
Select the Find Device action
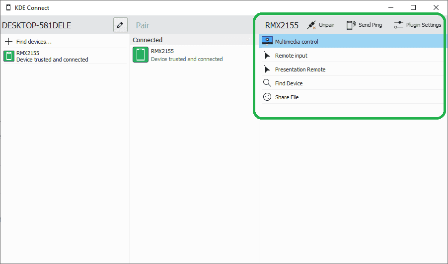(352, 83)
